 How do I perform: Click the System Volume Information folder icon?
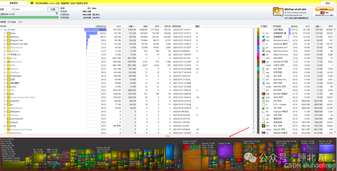9,97
